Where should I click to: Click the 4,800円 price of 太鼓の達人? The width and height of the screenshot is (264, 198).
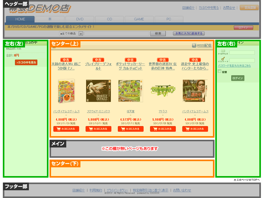click(x=66, y=120)
